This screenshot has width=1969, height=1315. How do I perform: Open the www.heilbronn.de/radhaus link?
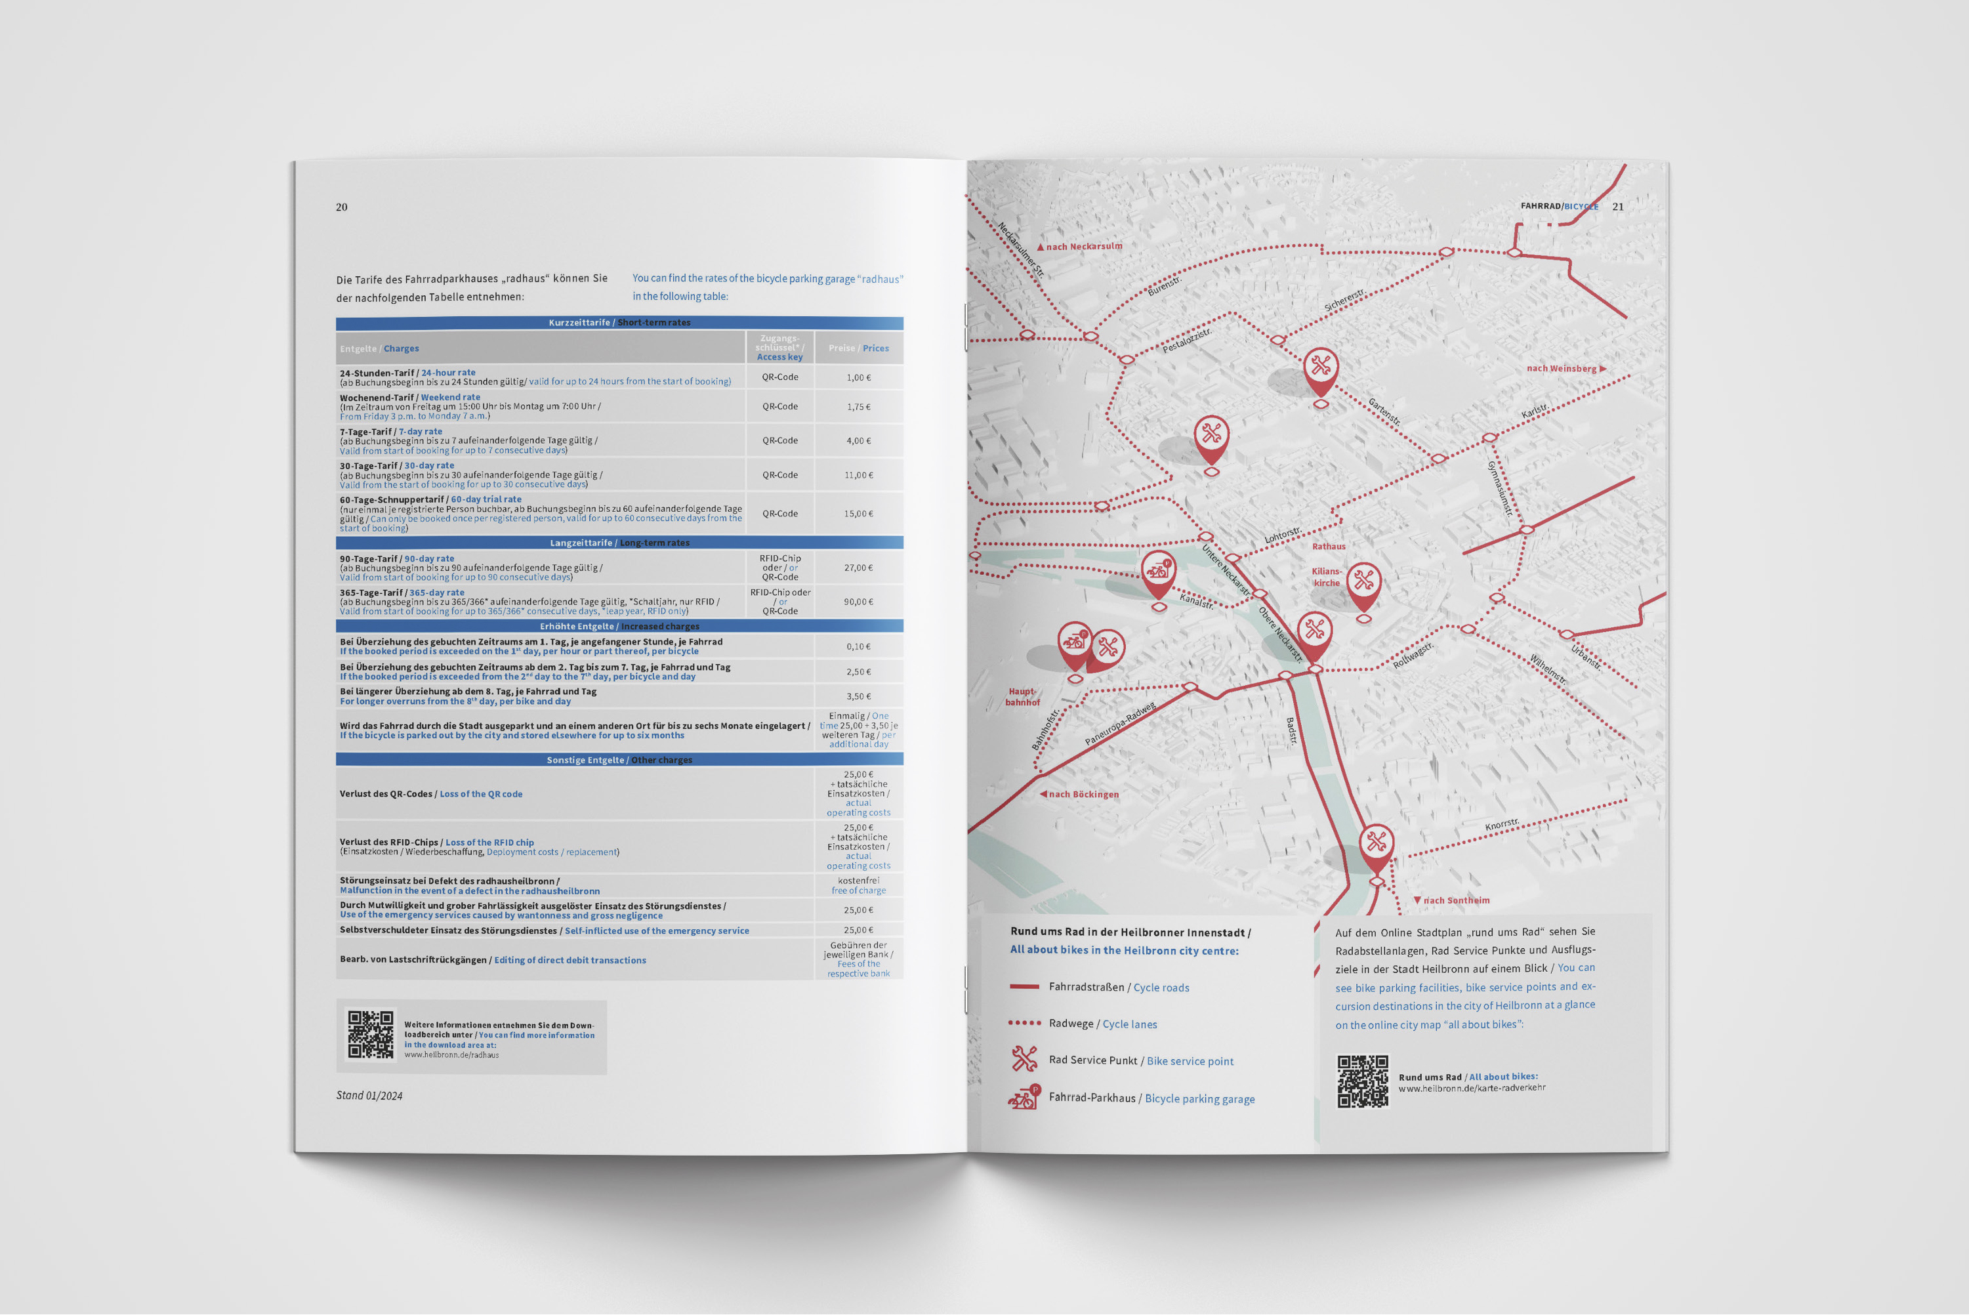click(x=451, y=1055)
